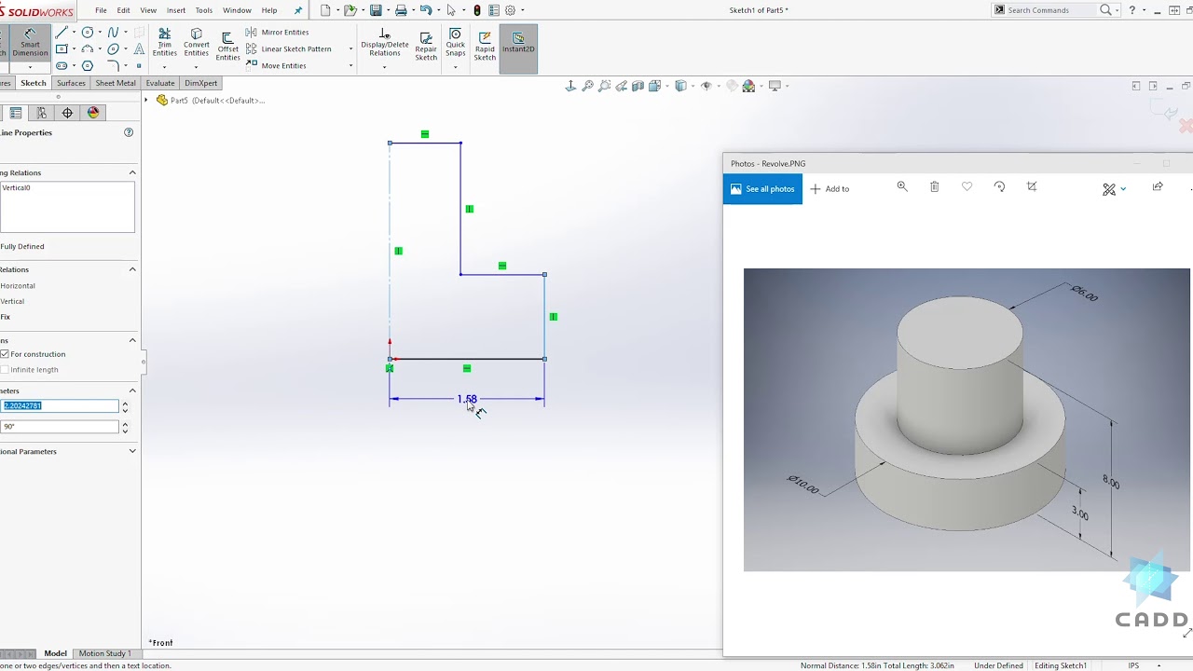Toggle the Infinite length checkbox
This screenshot has width=1193, height=671.
(6, 370)
